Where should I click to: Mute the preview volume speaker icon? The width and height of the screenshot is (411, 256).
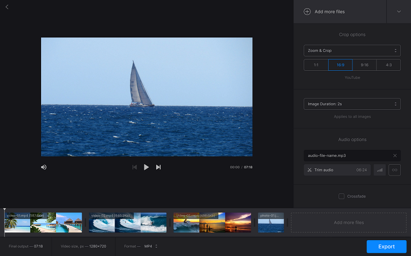pos(44,167)
